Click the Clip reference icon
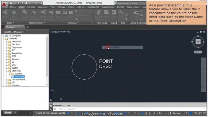This screenshot has height=117, width=208. pyautogui.click(x=65, y=13)
